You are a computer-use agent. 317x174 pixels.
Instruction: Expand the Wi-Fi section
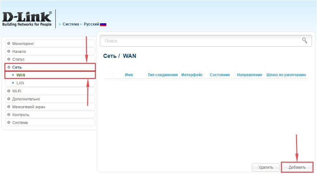coord(17,91)
